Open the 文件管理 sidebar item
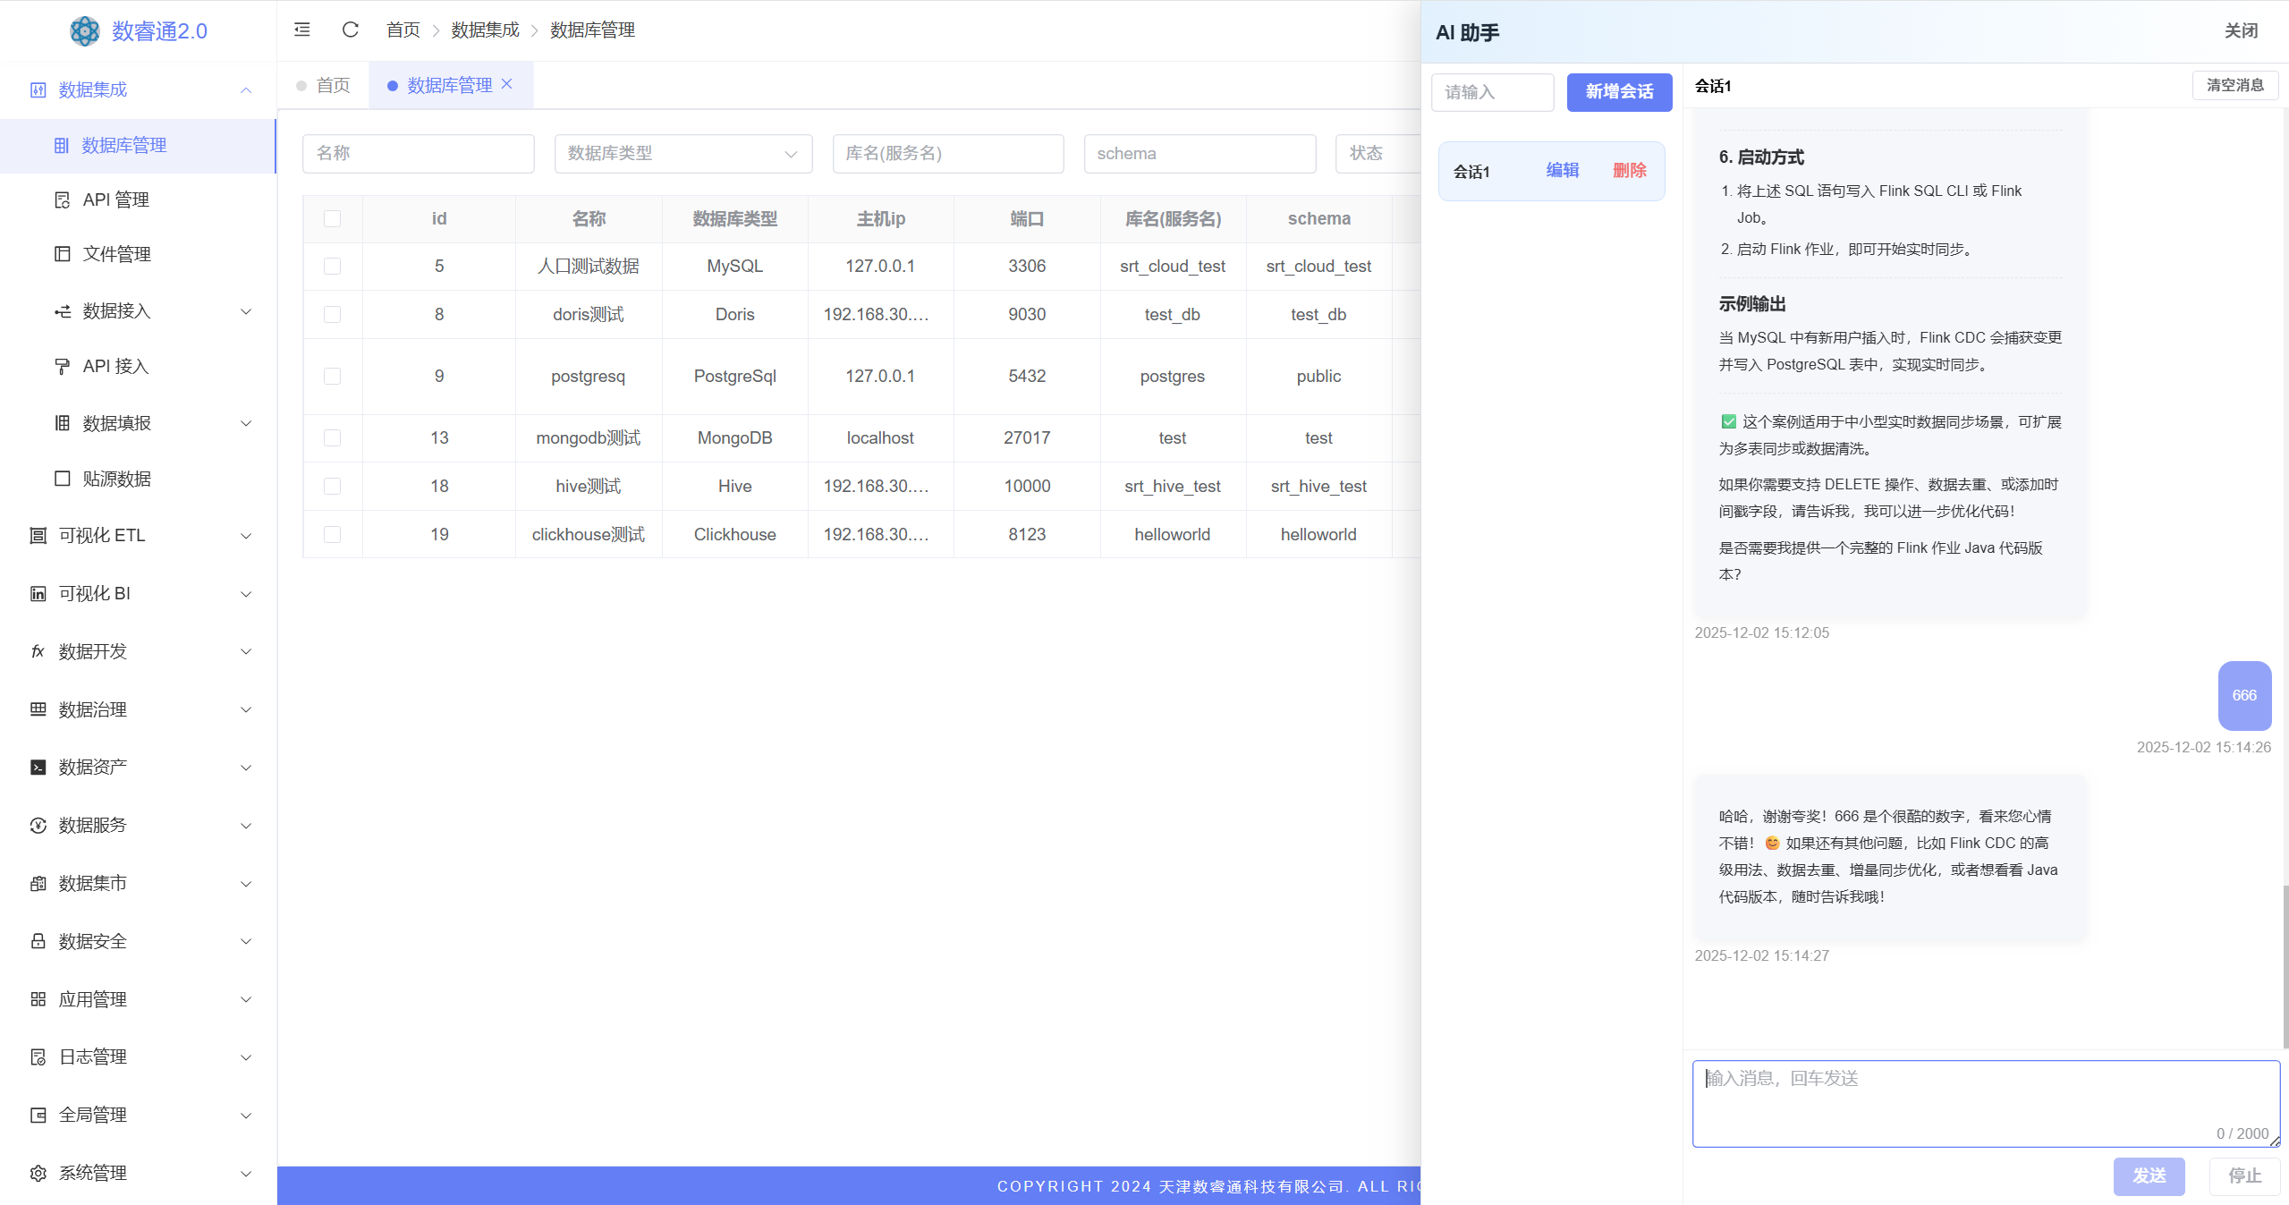This screenshot has width=2289, height=1205. click(x=116, y=254)
